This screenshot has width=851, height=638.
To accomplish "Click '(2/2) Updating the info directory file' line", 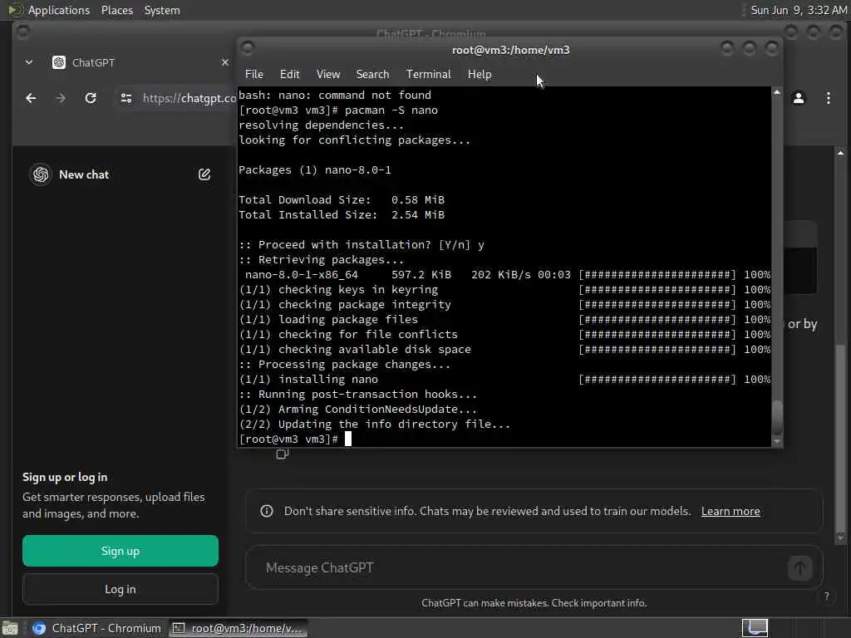I will pos(375,425).
